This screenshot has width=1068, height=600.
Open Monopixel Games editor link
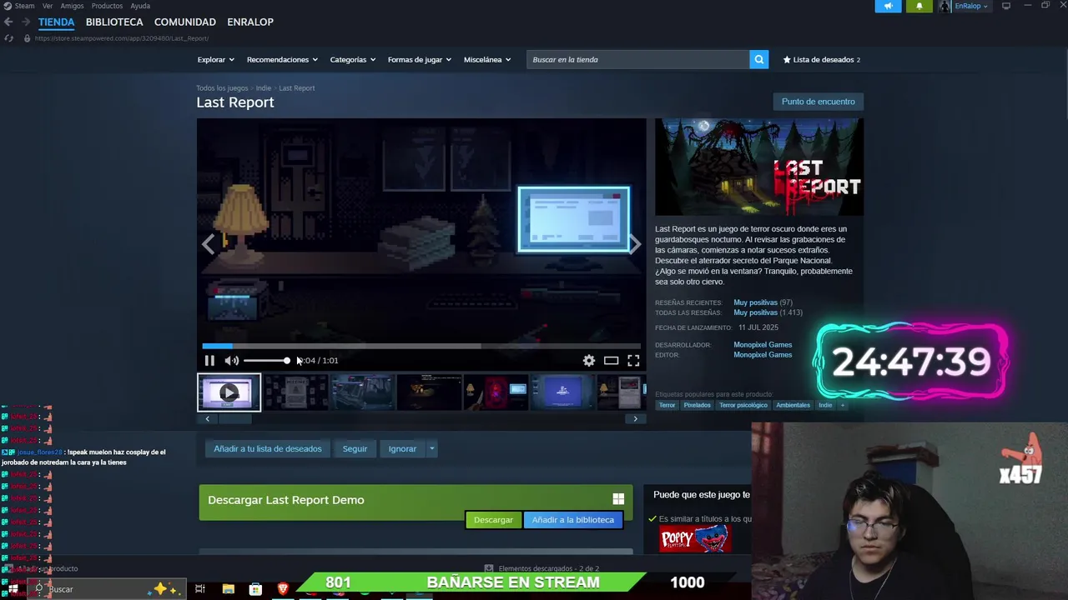(763, 355)
